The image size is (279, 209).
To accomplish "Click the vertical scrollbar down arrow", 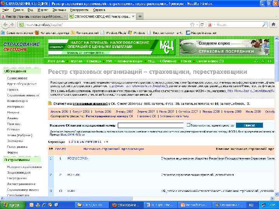I will pos(277,194).
